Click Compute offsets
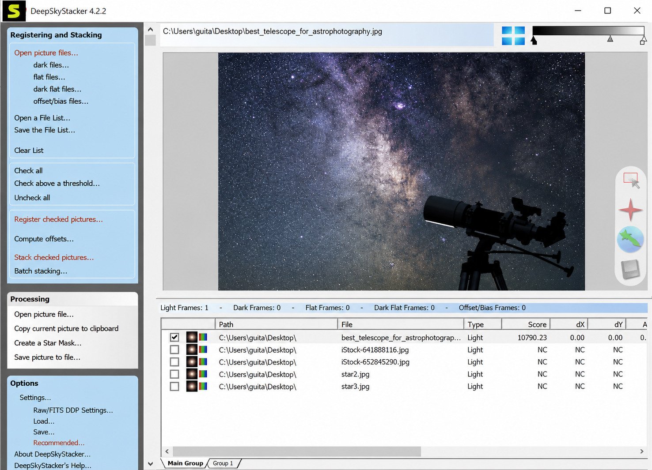652x470 pixels. click(44, 239)
